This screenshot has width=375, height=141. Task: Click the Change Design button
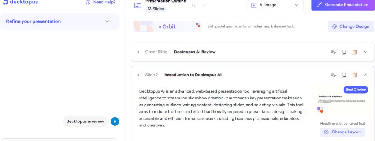[x=351, y=26]
